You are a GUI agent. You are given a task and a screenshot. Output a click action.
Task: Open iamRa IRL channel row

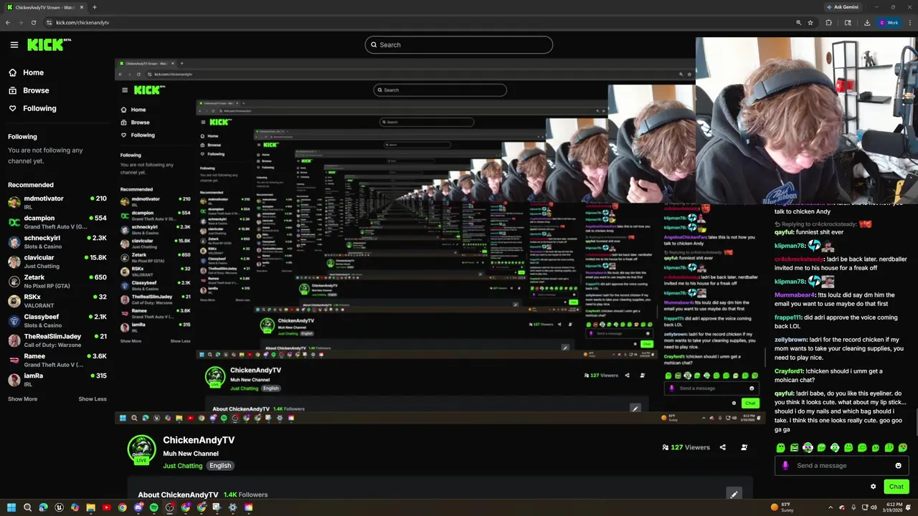coord(57,379)
